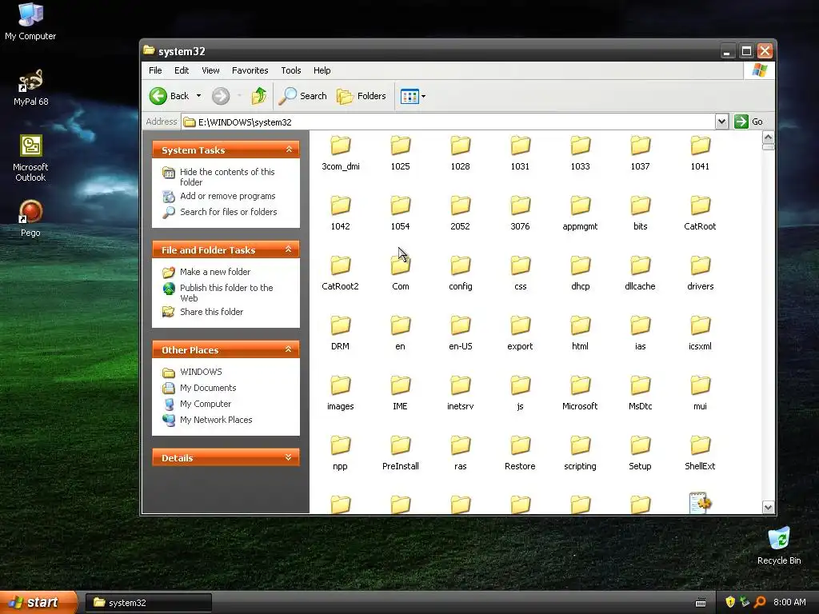Select the MyPal 68 desktop shortcut
This screenshot has width=819, height=614.
tap(30, 87)
